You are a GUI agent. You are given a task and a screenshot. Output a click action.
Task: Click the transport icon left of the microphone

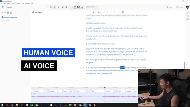click(63, 7)
